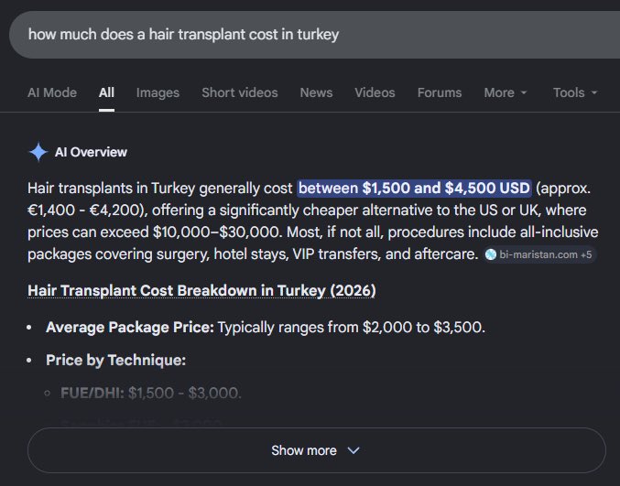
Task: Click the Show more chevron arrow
Action: (354, 450)
